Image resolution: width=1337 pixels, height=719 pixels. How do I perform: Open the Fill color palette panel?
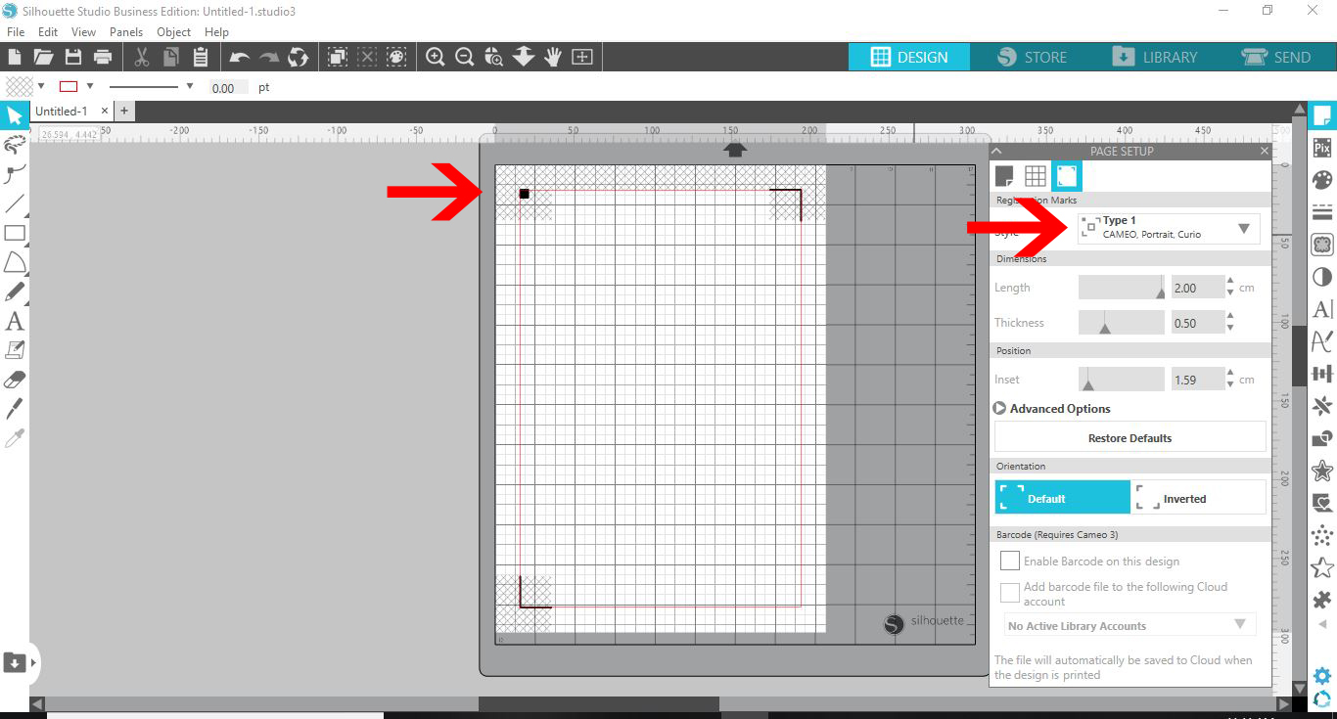point(1322,180)
